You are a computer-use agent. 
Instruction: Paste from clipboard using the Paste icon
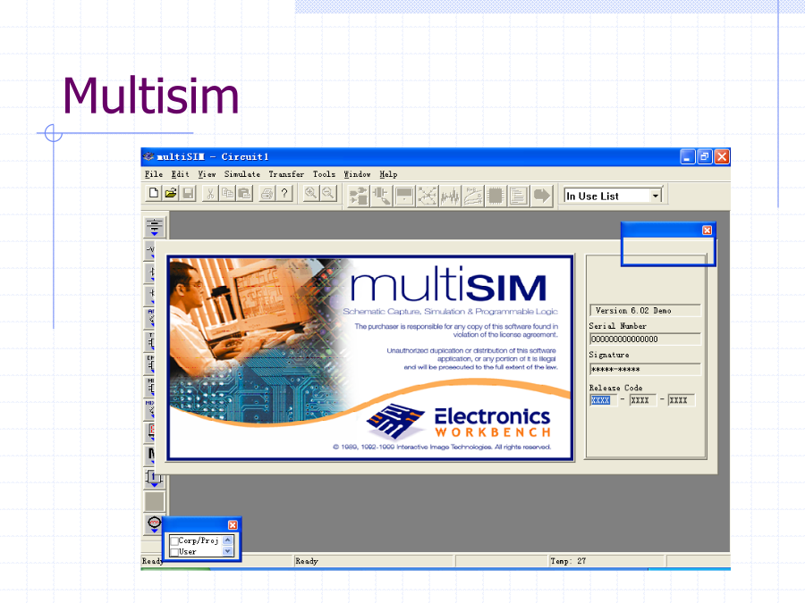click(x=244, y=193)
